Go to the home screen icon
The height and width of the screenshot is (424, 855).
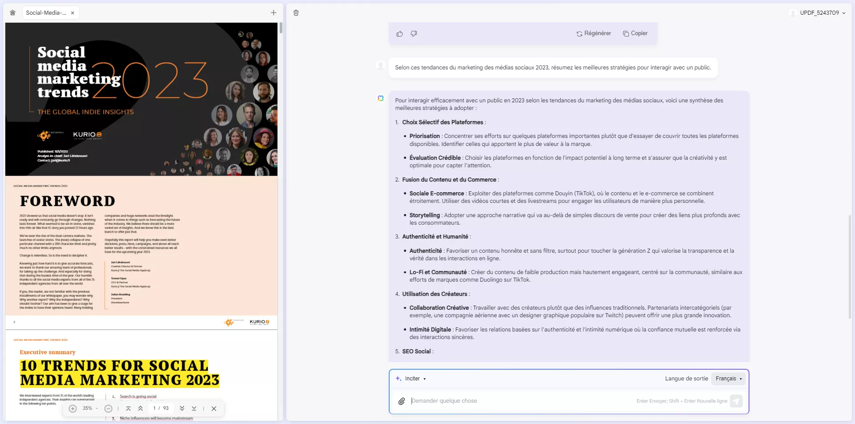point(12,13)
